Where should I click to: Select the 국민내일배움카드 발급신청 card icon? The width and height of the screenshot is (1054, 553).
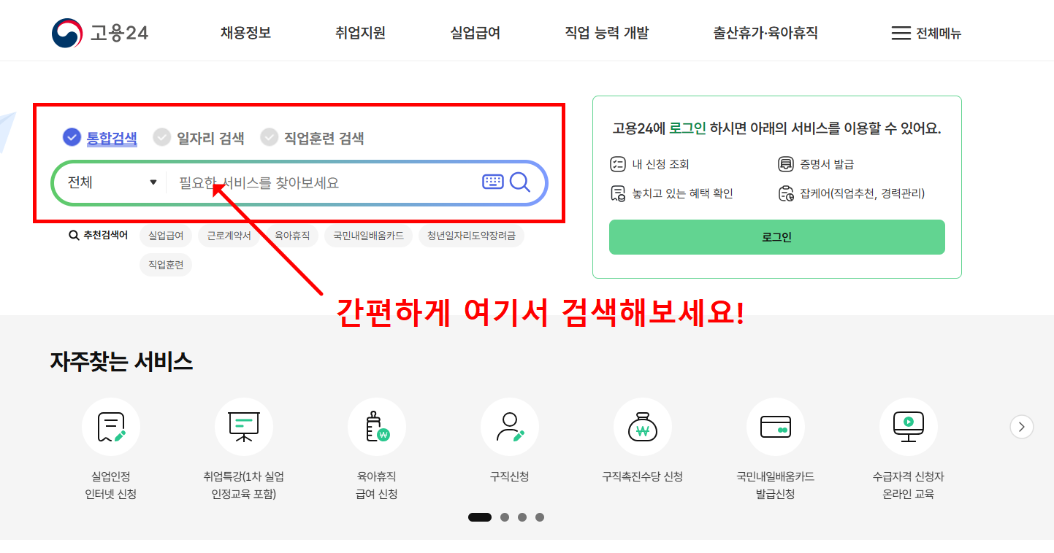pyautogui.click(x=775, y=427)
